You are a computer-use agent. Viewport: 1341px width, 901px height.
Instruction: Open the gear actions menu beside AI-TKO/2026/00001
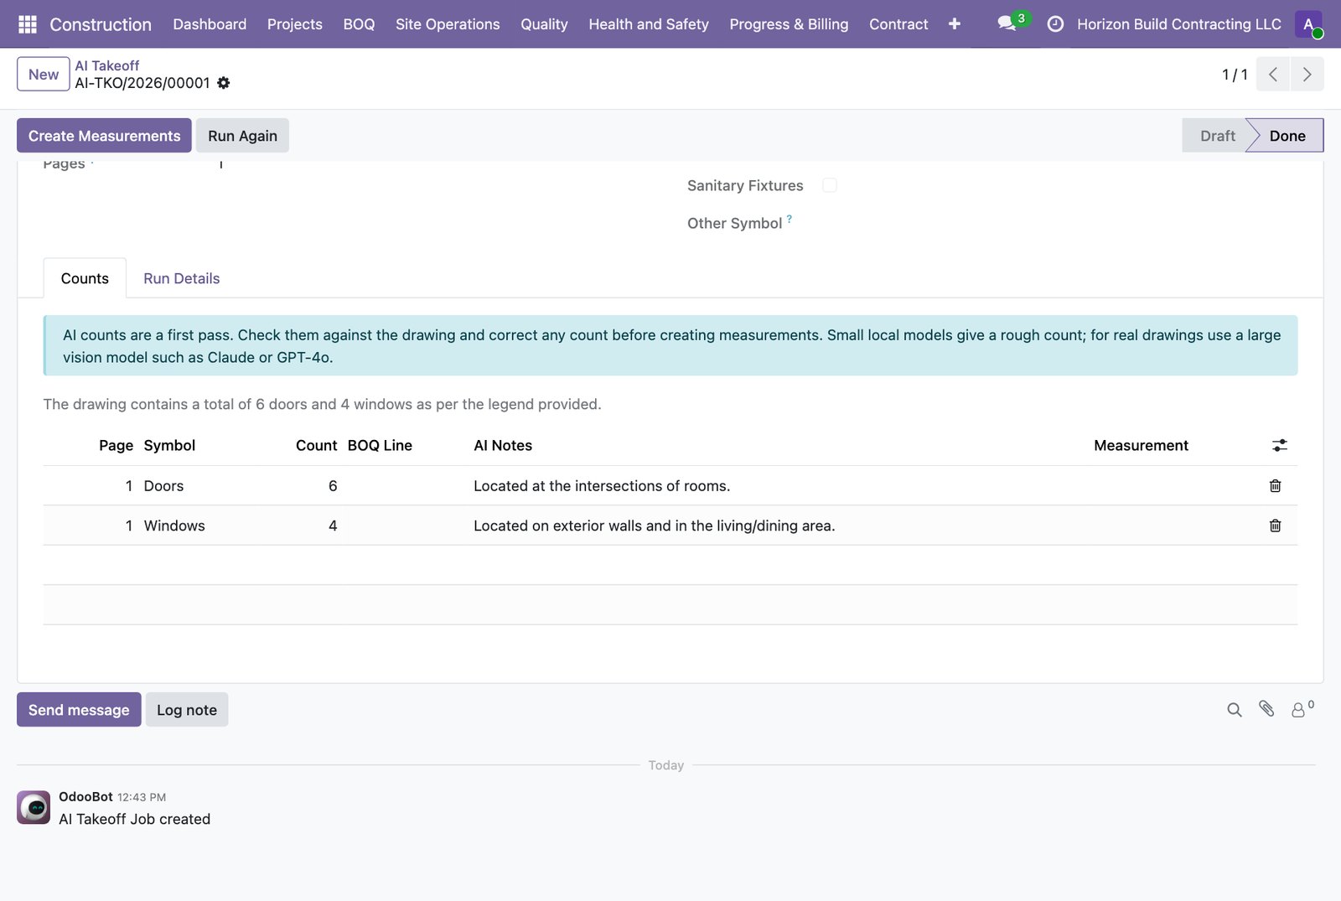[223, 83]
